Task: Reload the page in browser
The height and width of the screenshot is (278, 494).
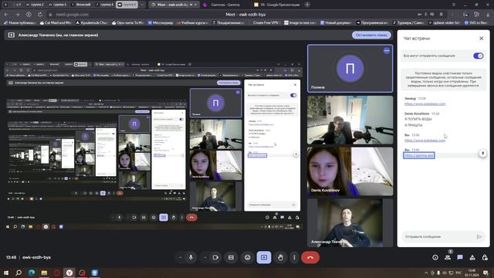Action: (x=40, y=15)
